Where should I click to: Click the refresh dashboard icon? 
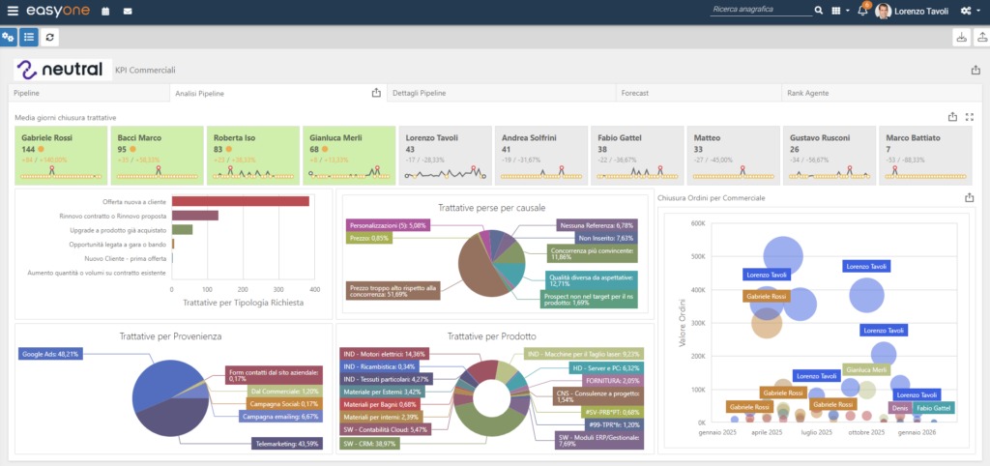(x=50, y=37)
